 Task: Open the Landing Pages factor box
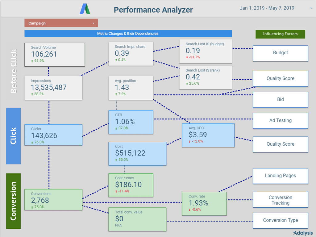pyautogui.click(x=280, y=176)
